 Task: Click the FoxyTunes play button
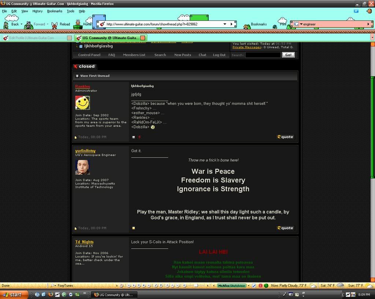(134, 285)
